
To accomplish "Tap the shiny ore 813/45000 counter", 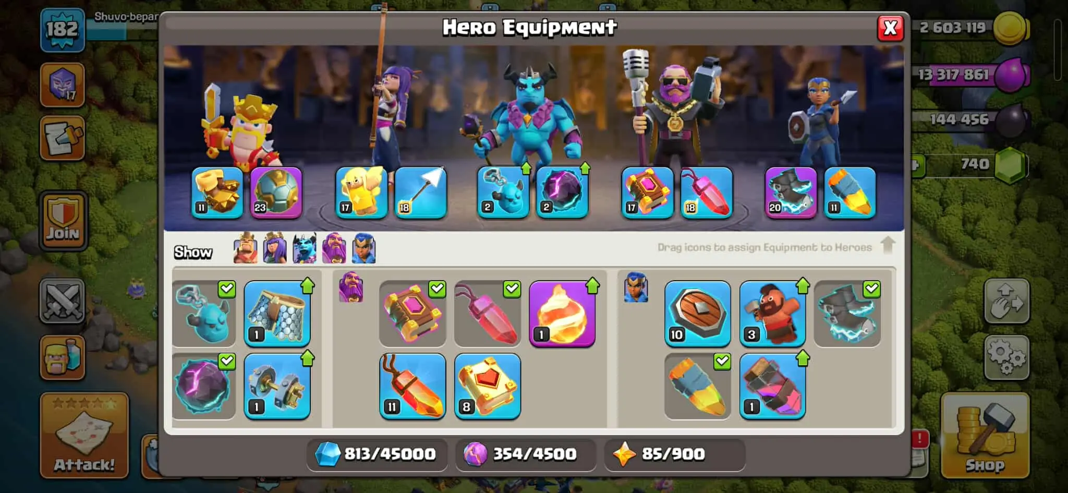I will [377, 454].
